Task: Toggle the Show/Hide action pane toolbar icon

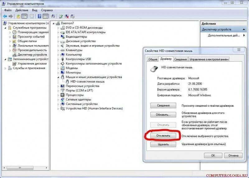Action: point(45,16)
